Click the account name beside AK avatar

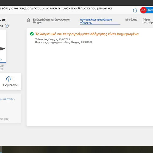click(x=150, y=10)
